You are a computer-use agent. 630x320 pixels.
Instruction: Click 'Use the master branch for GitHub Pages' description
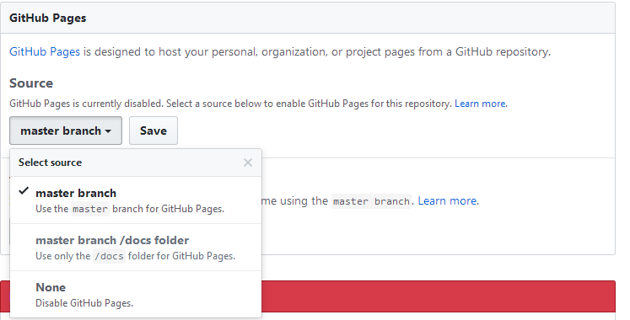click(130, 209)
